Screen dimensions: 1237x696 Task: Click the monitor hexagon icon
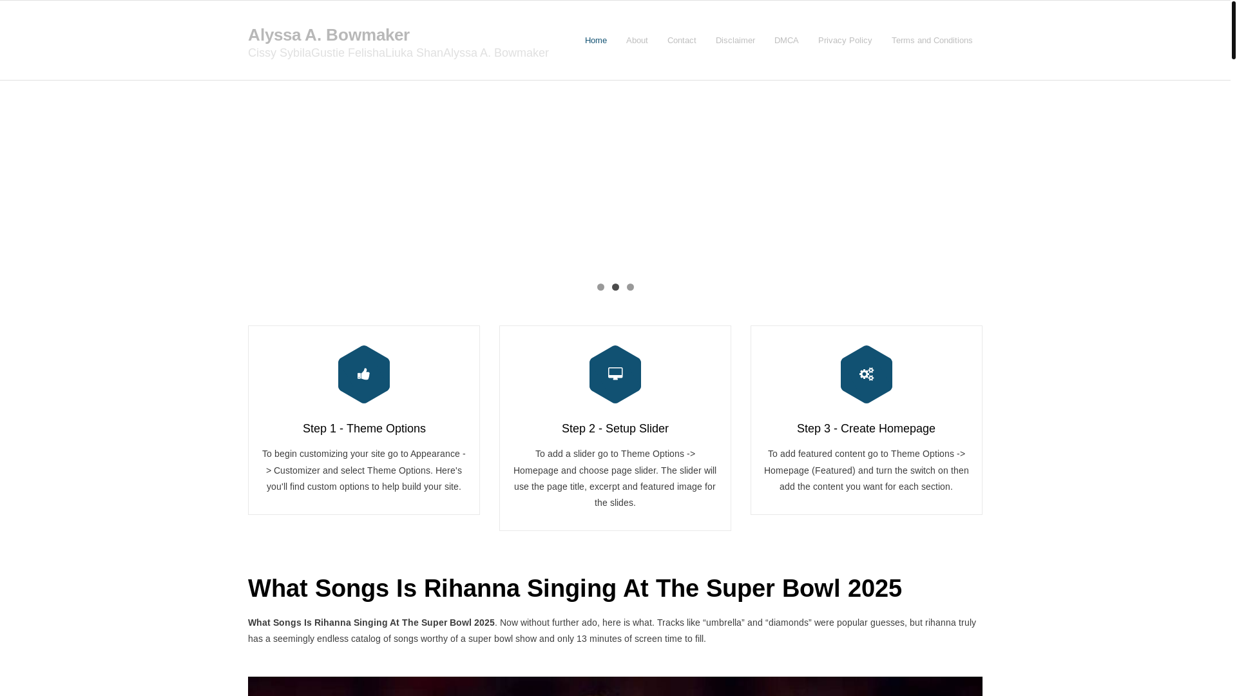click(615, 374)
